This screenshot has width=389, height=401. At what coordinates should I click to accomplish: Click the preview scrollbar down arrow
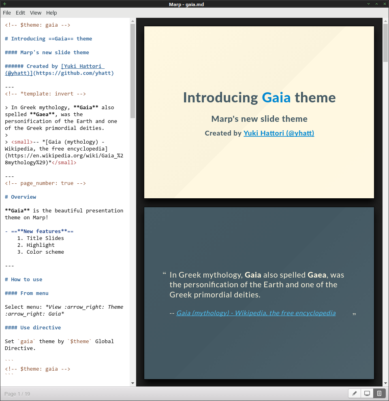pos(385,383)
